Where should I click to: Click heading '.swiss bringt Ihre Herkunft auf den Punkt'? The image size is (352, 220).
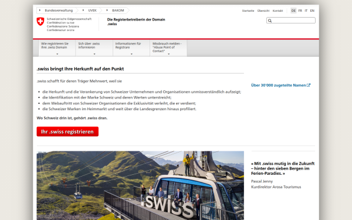pyautogui.click(x=80, y=69)
